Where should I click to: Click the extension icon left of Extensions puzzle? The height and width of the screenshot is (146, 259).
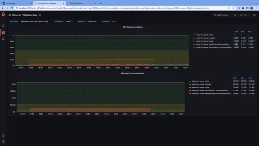[x=239, y=8]
